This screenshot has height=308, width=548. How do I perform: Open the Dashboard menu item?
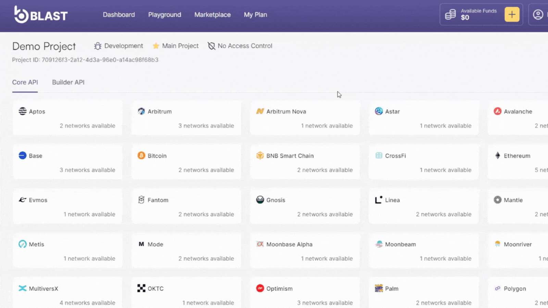coord(119,15)
